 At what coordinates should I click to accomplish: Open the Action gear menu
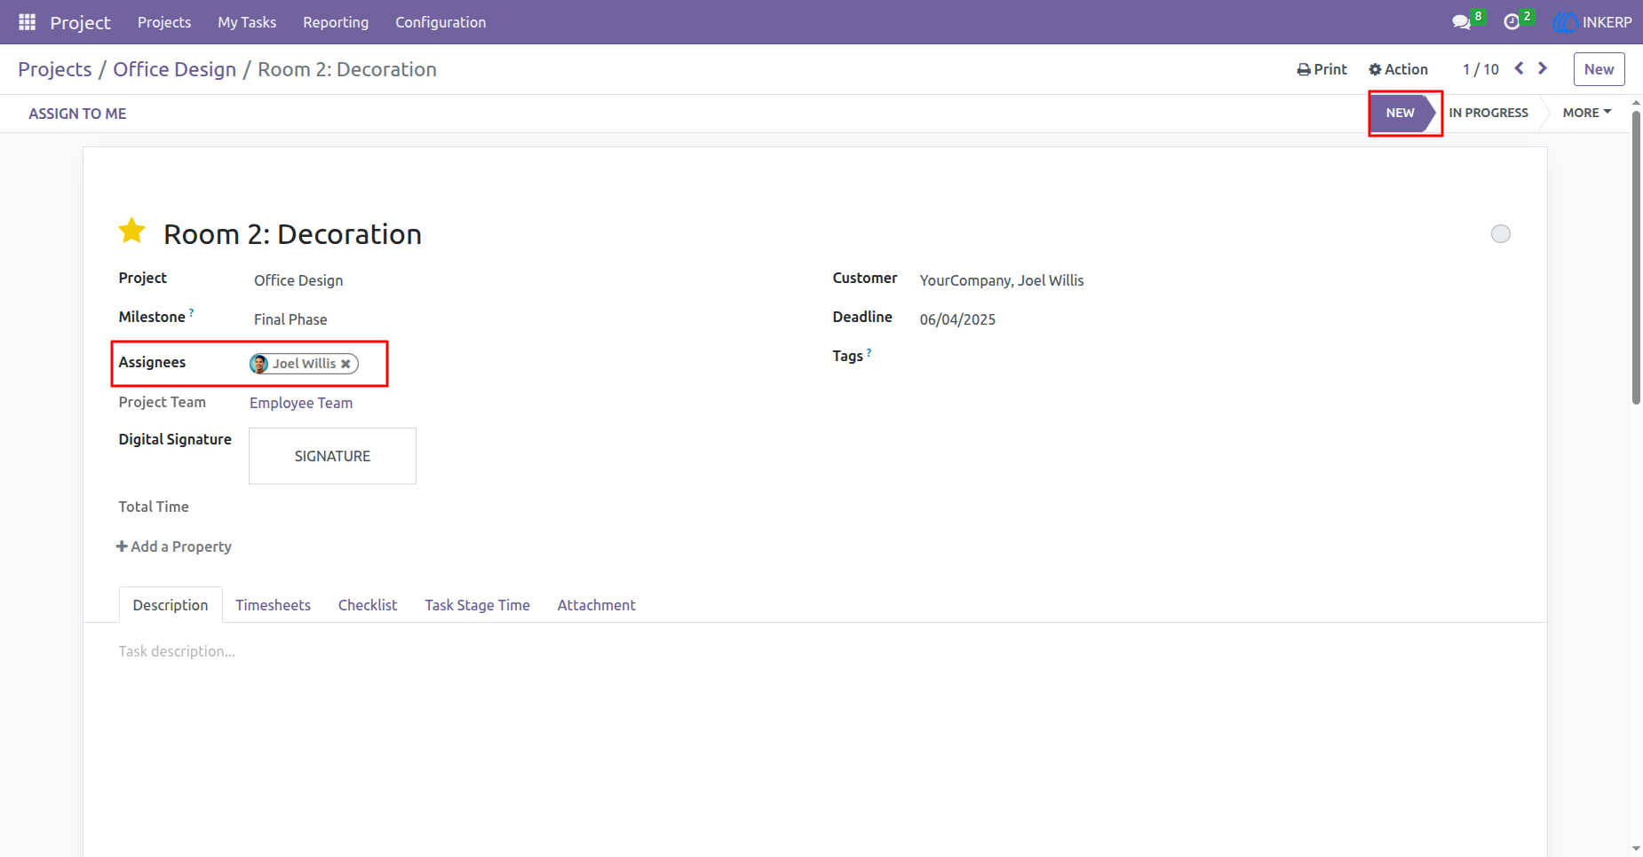coord(1398,69)
